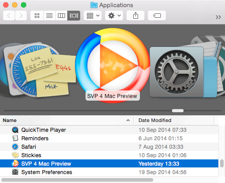The width and height of the screenshot is (225, 183).
Task: Switch to icon view
Action: (37, 16)
